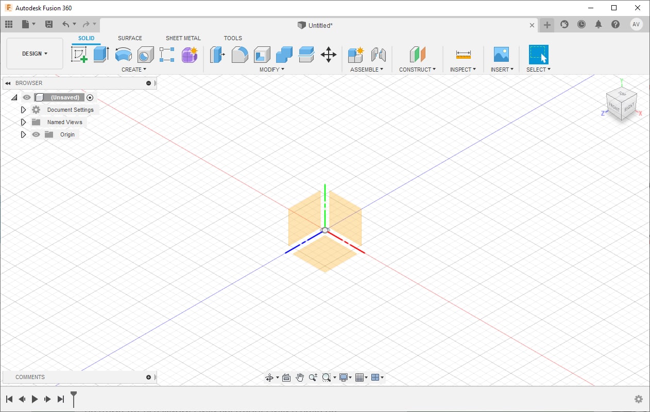Select the Shell tool
The height and width of the screenshot is (412, 650).
point(262,54)
